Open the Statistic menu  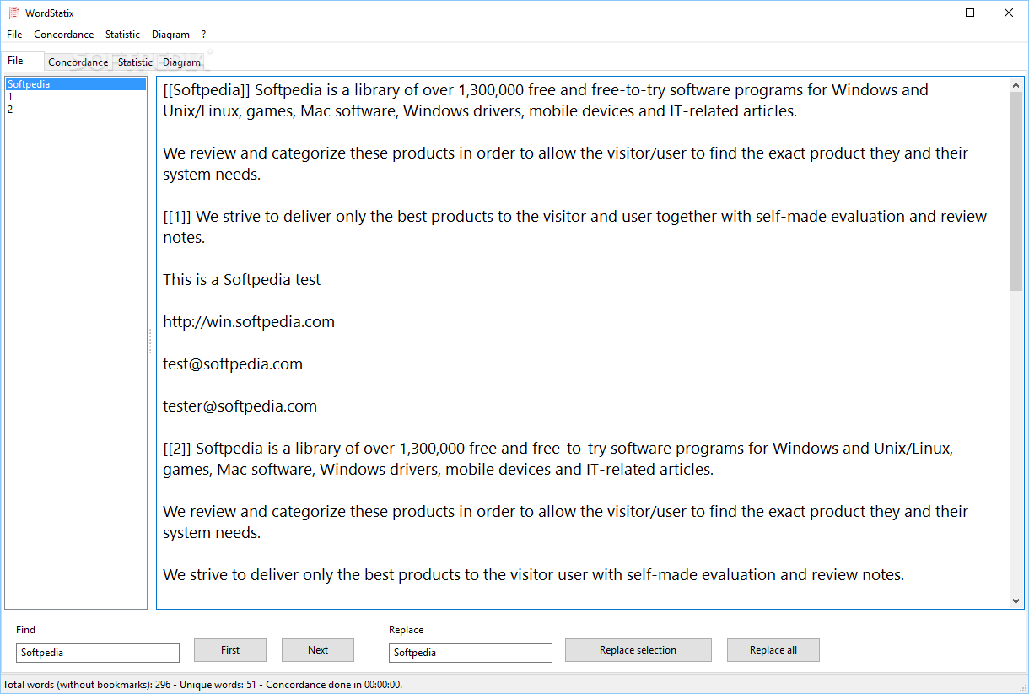(122, 35)
